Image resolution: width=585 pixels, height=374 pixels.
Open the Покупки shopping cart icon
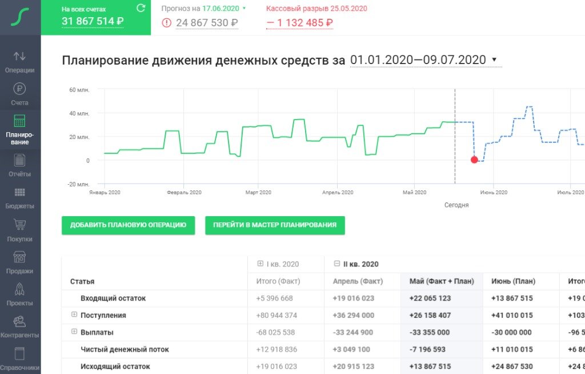tap(20, 225)
